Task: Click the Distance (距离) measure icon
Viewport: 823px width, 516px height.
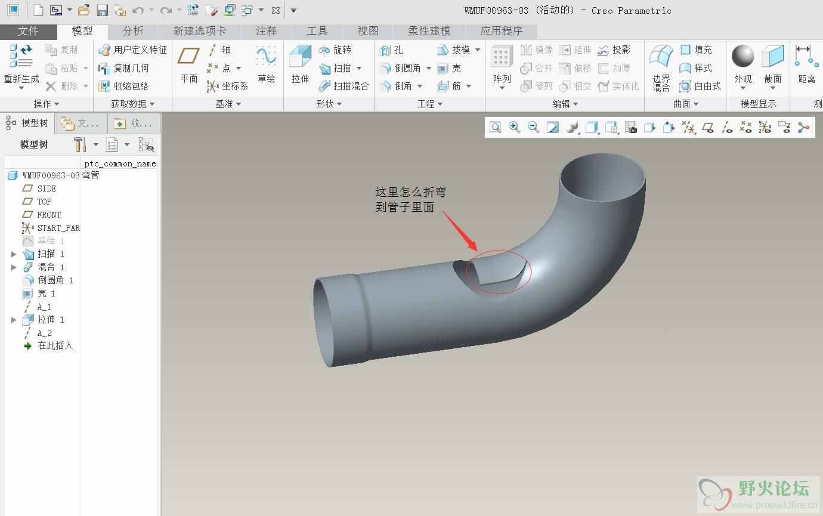Action: tap(806, 57)
